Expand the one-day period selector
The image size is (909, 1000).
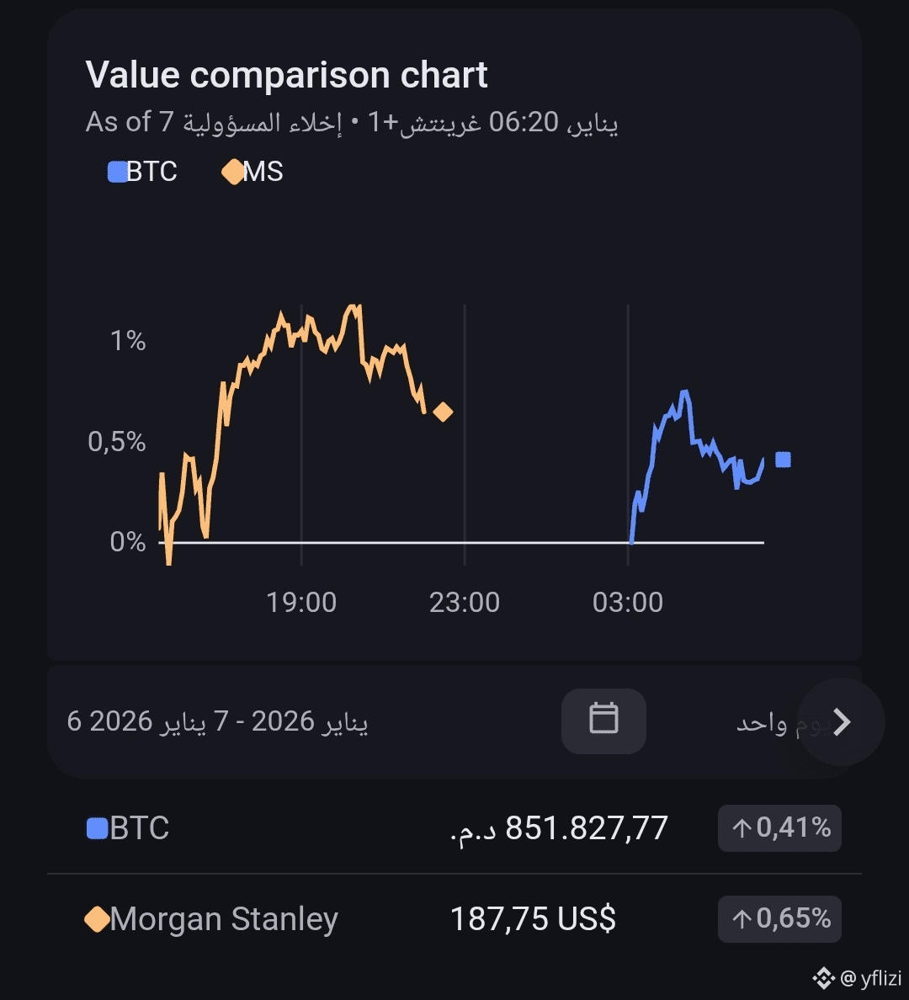point(762,722)
